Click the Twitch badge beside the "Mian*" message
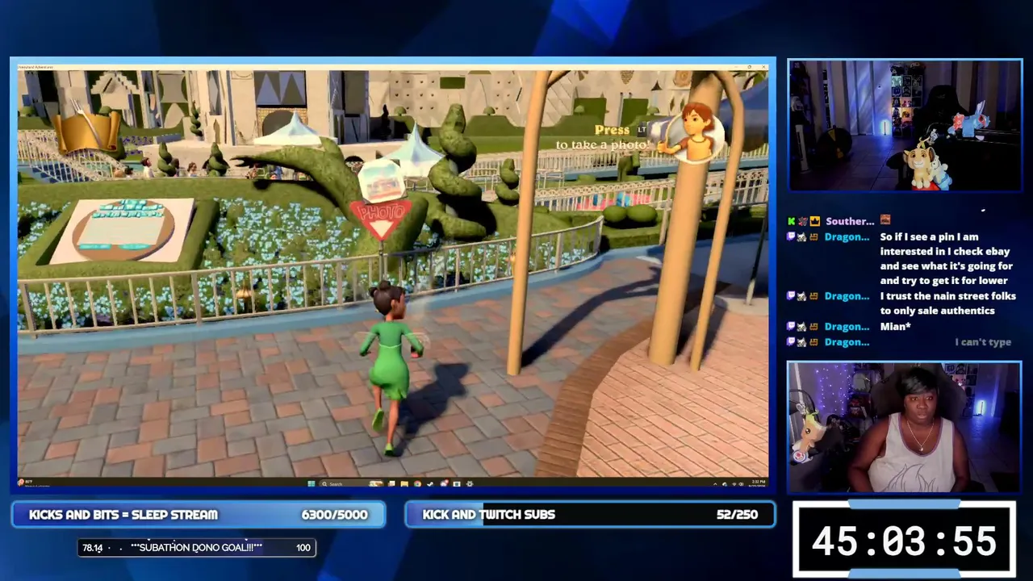1033x581 pixels. coord(792,327)
